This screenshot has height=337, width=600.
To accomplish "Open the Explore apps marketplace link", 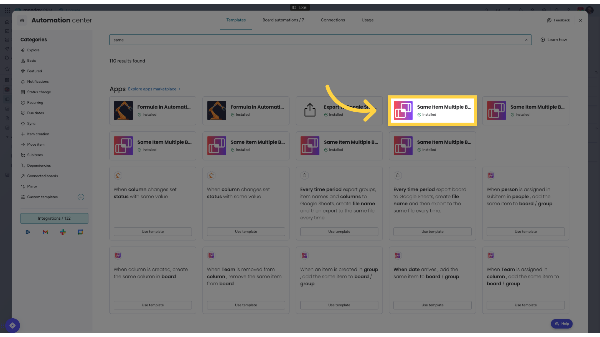I will click(152, 89).
